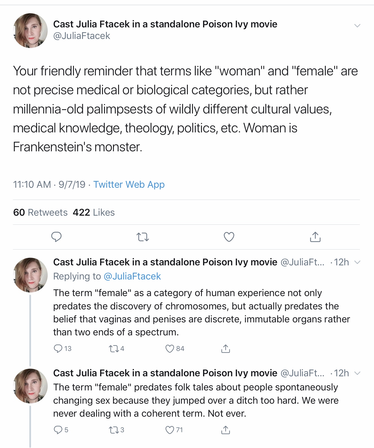
Task: Reply to the main tweet
Action: 56,237
